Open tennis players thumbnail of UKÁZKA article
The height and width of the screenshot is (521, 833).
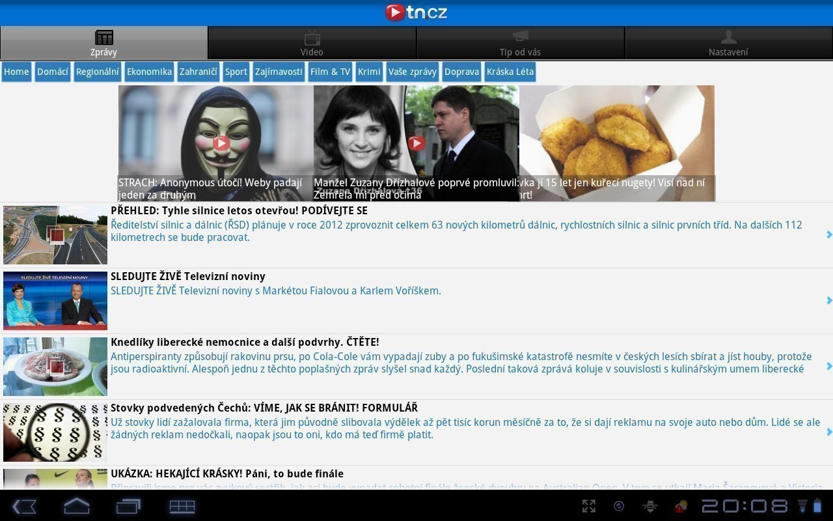(x=55, y=479)
